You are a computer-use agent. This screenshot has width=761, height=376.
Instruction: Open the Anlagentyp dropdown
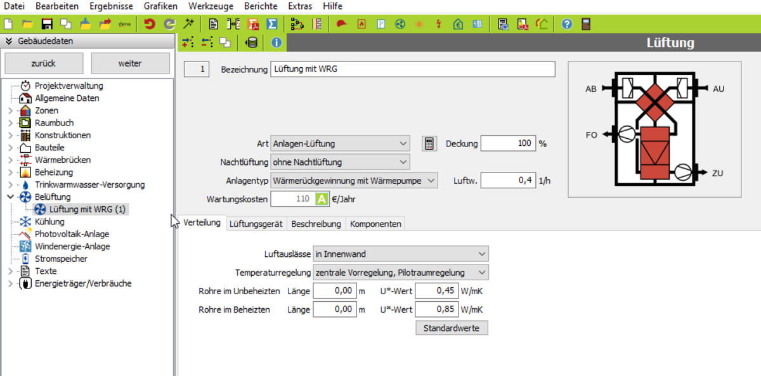[x=354, y=181]
